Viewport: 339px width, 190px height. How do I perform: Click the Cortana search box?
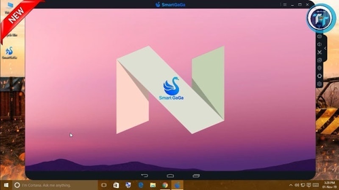(x=55, y=185)
